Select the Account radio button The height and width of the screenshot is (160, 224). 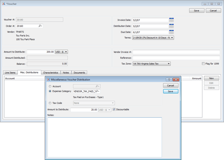pos(50,87)
